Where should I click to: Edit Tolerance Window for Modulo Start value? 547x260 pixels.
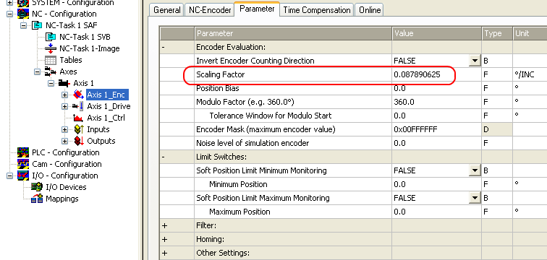point(436,116)
